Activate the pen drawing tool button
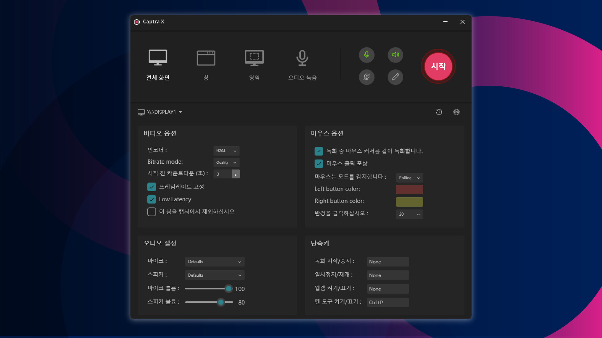This screenshot has height=338, width=602. coord(395,77)
